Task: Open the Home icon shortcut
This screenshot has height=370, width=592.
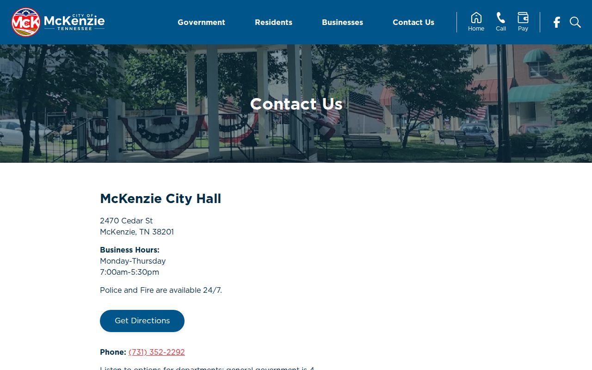Action: coord(476,22)
